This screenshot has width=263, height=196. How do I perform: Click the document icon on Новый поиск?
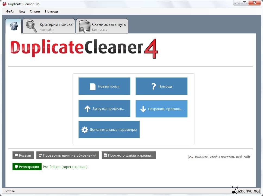(93, 86)
